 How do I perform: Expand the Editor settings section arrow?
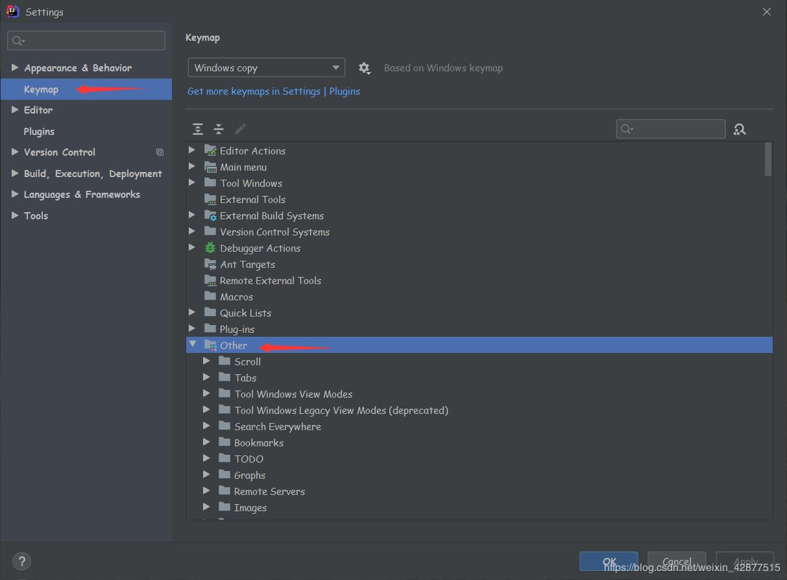pyautogui.click(x=15, y=110)
